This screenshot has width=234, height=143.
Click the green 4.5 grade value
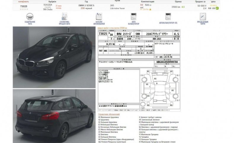pyautogui.click(x=183, y=7)
